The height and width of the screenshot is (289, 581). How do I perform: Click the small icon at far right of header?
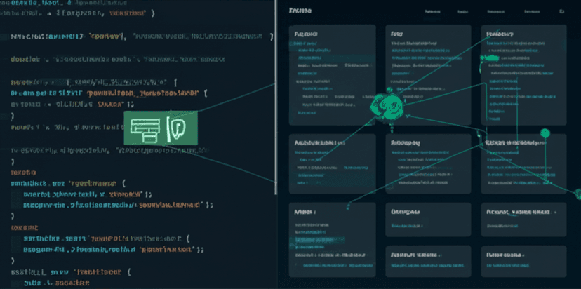coord(561,12)
